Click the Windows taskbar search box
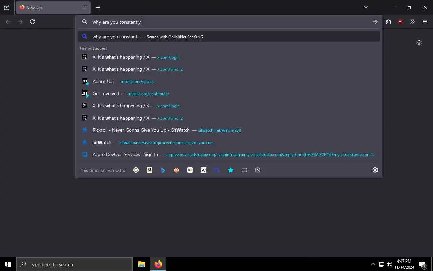Screen dimensions: 433x271 pyautogui.click(x=74, y=264)
